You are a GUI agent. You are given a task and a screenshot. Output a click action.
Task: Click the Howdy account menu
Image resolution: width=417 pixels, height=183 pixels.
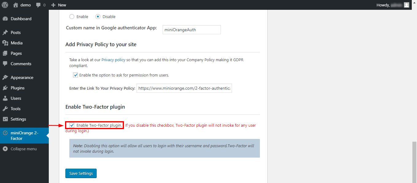pos(393,5)
